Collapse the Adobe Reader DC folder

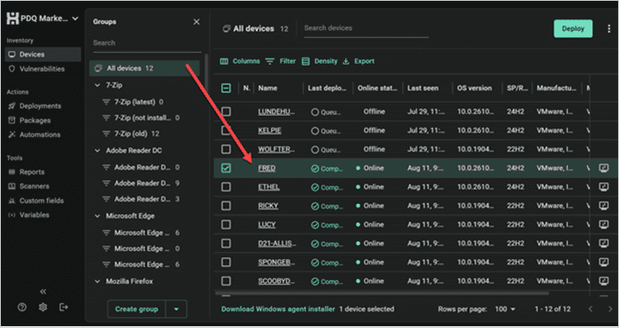point(97,150)
